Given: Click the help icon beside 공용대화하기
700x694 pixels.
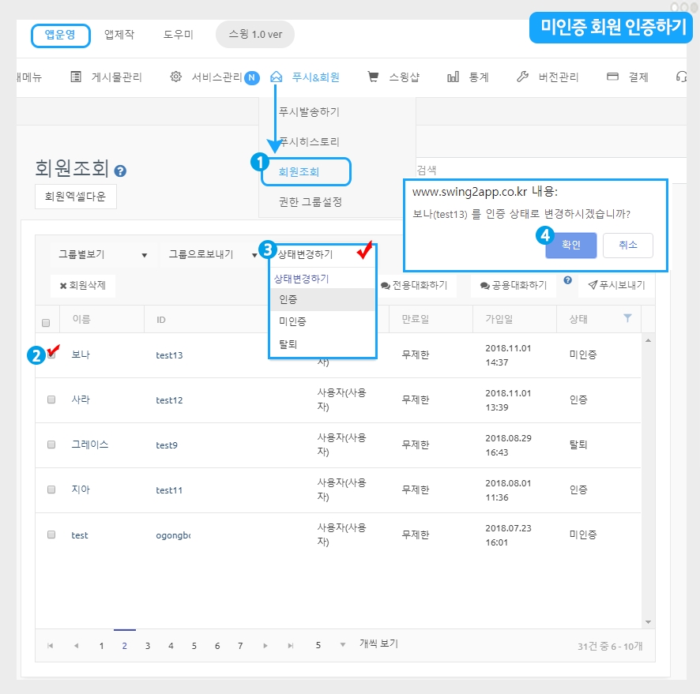Looking at the screenshot, I should [x=567, y=280].
